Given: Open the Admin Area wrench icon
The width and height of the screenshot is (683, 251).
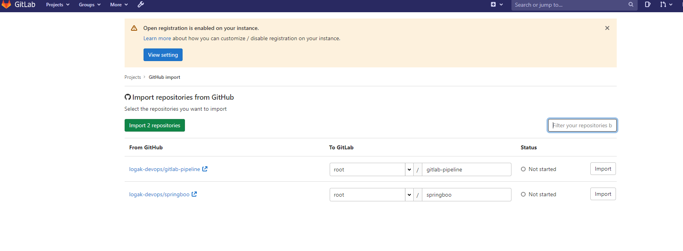Looking at the screenshot, I should point(141,5).
